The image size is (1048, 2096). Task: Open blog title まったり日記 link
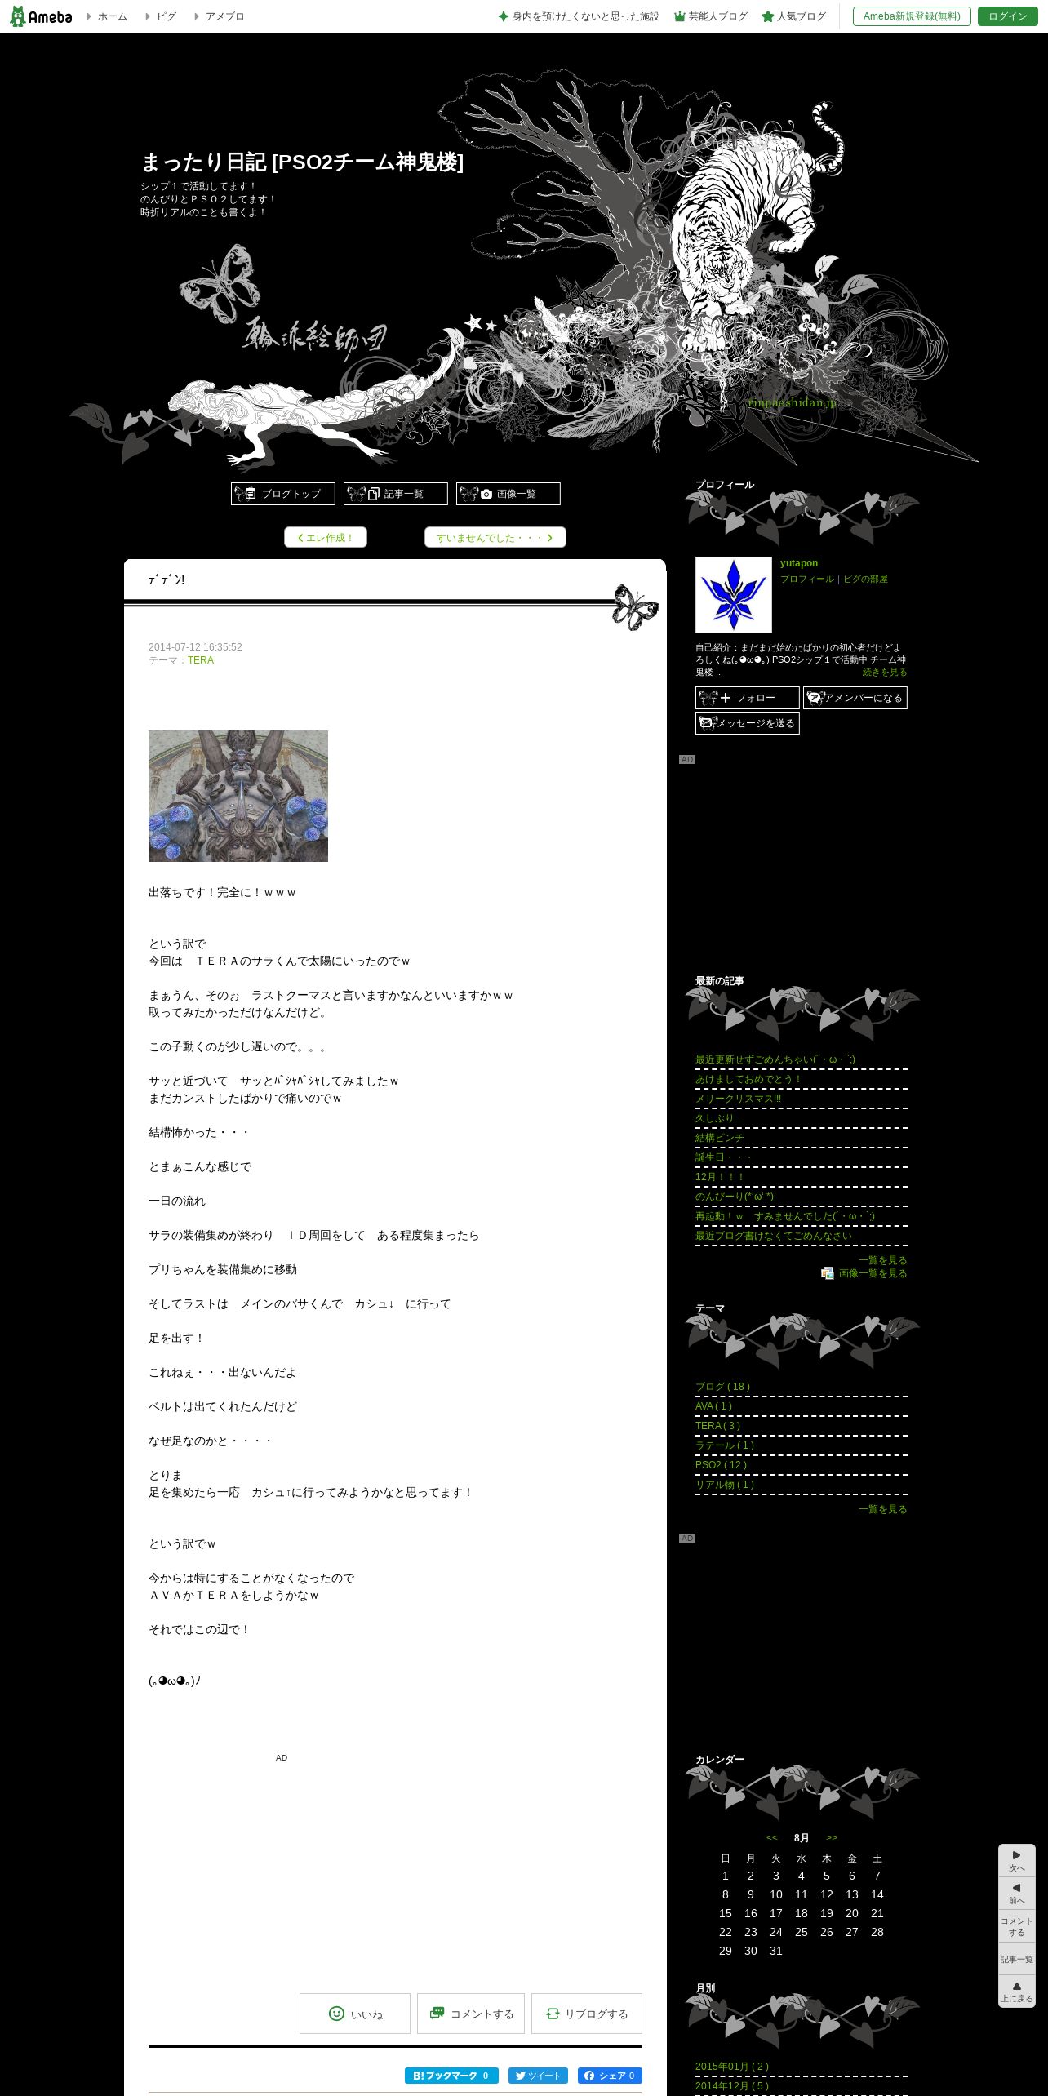(x=302, y=162)
